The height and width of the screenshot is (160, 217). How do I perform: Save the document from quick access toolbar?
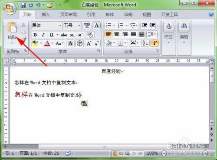click(23, 6)
